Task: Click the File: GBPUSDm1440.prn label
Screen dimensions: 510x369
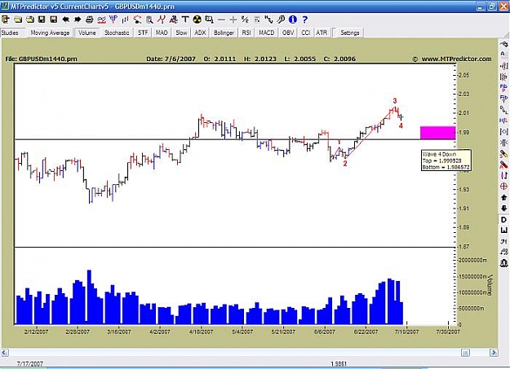Action: point(42,59)
